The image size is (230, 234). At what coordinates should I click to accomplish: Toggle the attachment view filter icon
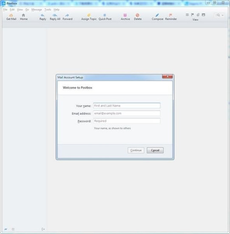[198, 14]
